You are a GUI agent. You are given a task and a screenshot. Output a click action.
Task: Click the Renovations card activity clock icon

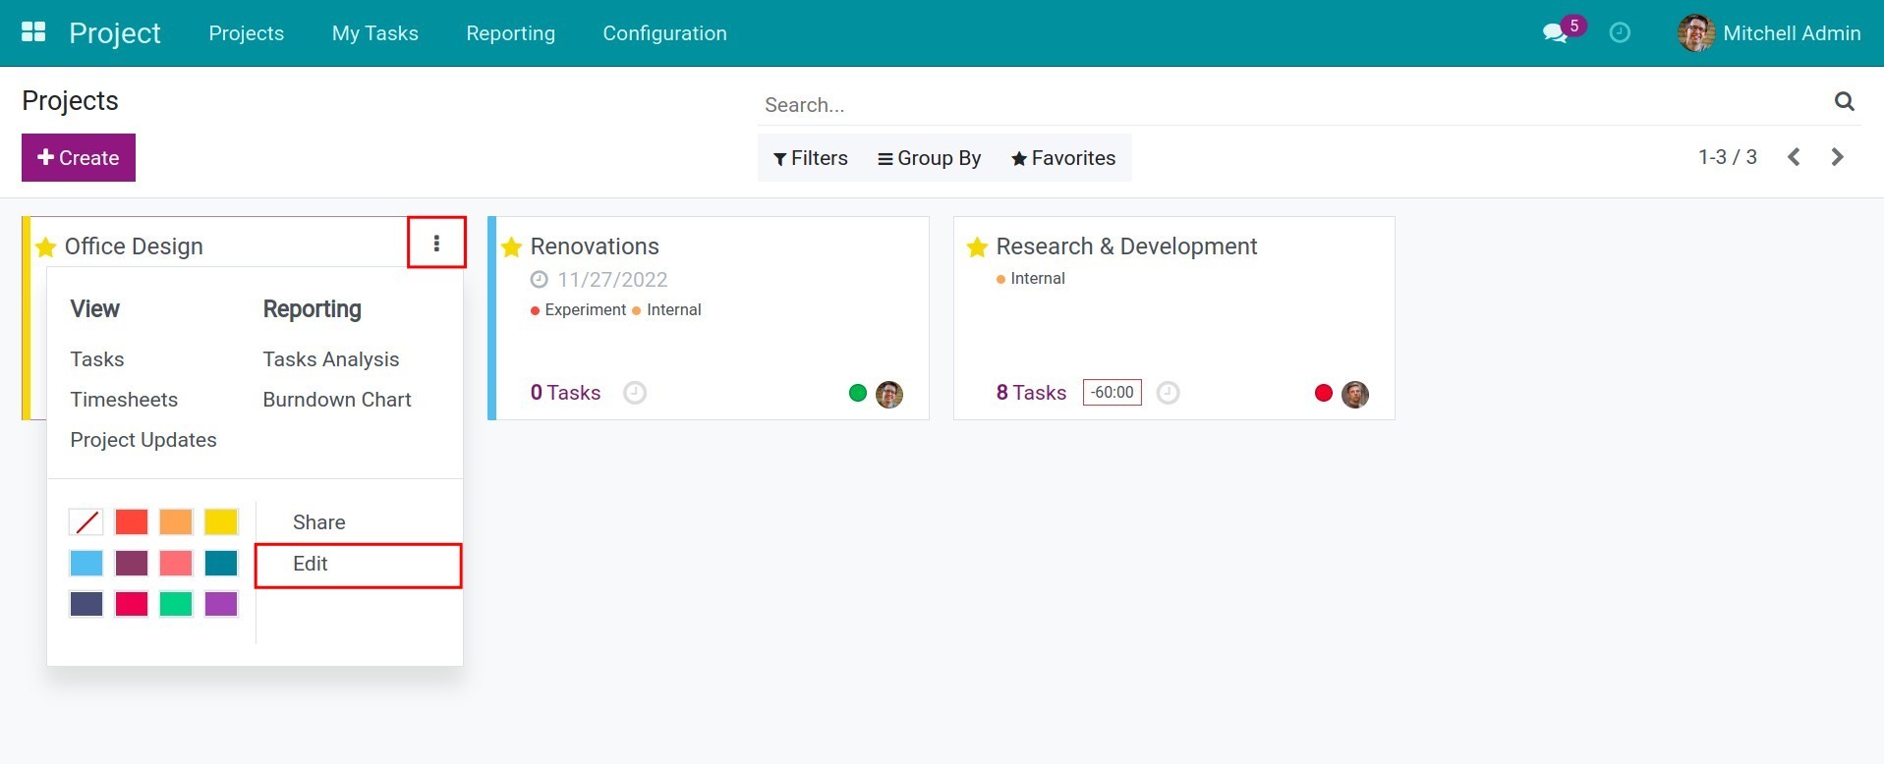coord(635,393)
